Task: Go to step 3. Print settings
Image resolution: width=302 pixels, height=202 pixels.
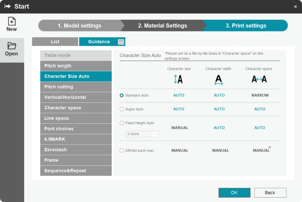Action: [x=246, y=26]
